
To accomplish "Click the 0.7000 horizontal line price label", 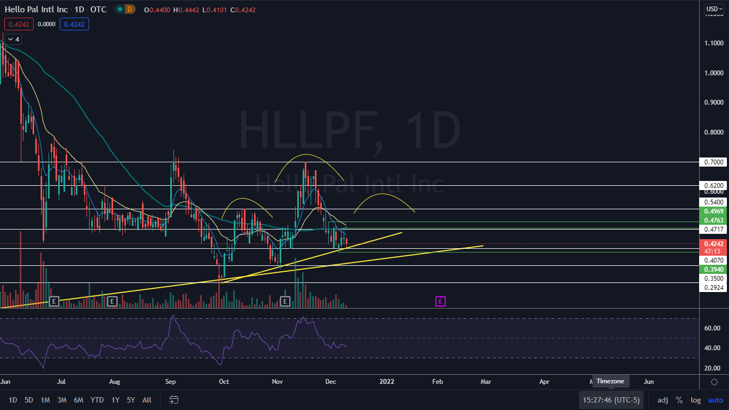I will [x=714, y=162].
